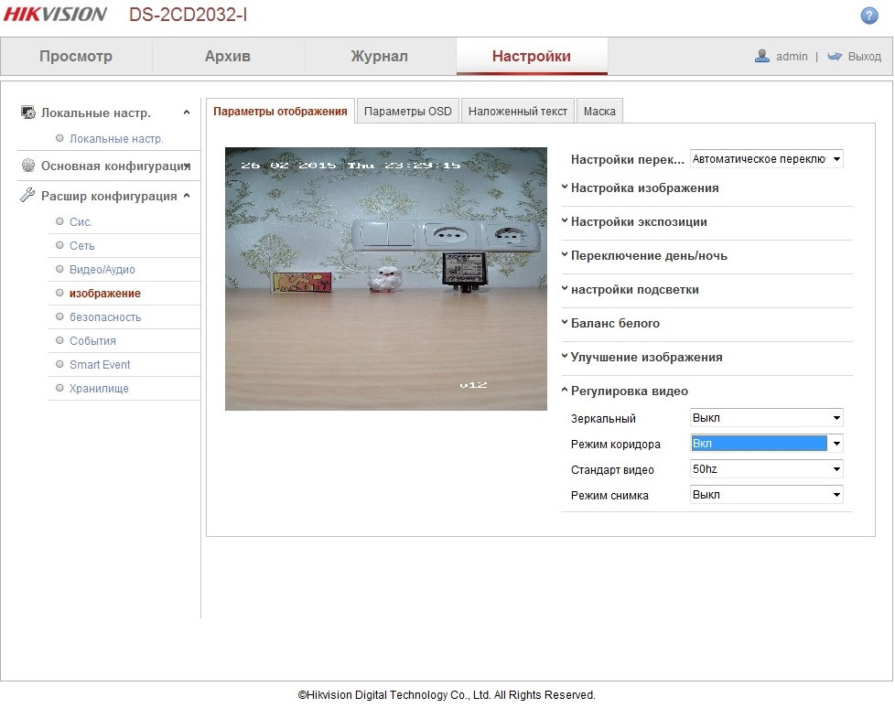Screen dimensions: 895x708
Task: Open the Режим коридора dropdown
Action: (x=766, y=444)
